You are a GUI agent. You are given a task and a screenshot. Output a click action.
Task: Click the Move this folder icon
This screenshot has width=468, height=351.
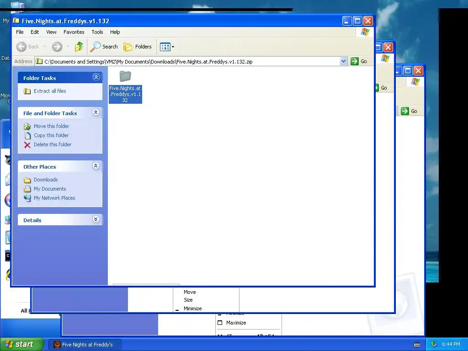[x=27, y=127]
